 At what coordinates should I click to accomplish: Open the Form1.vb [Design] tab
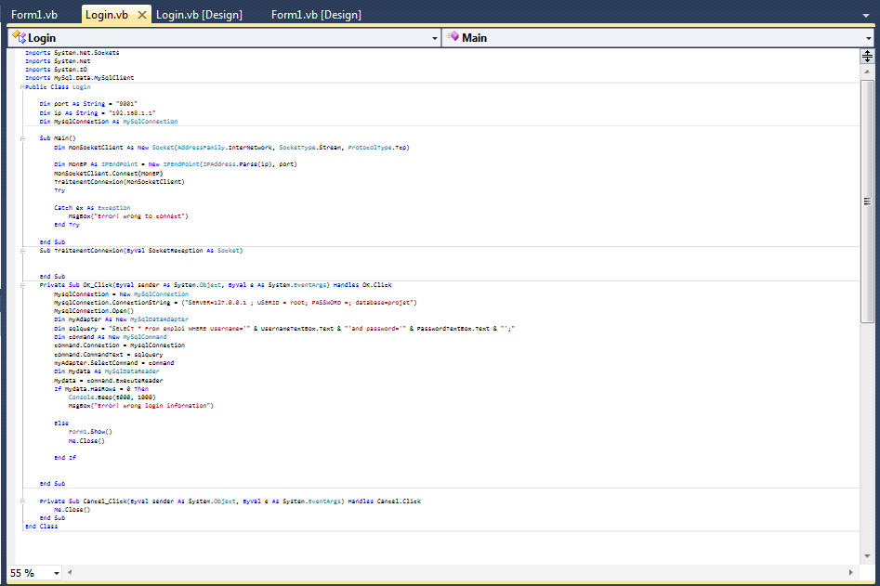(x=316, y=15)
